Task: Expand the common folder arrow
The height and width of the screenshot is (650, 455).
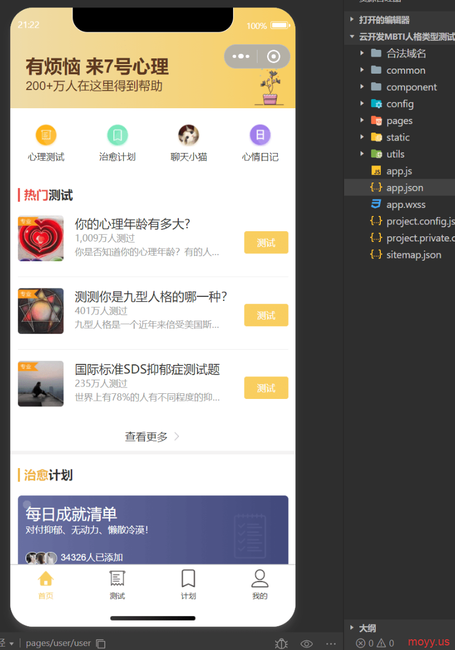Action: click(362, 70)
